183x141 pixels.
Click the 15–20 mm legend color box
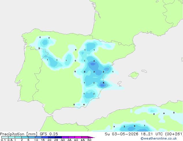tap(45, 137)
